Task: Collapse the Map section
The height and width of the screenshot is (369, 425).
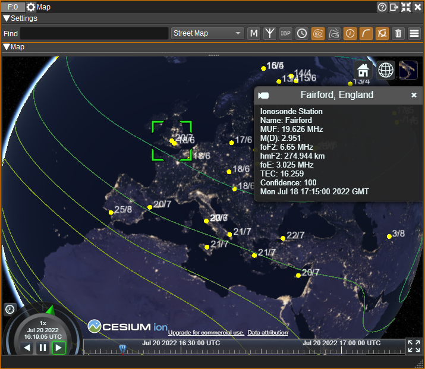Action: tap(7, 47)
